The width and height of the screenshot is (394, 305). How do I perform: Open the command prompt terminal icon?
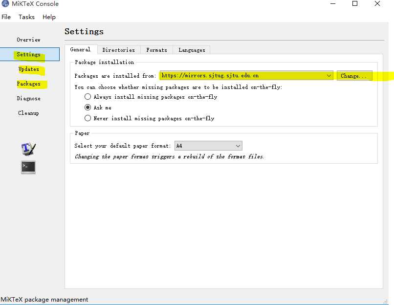tap(28, 167)
